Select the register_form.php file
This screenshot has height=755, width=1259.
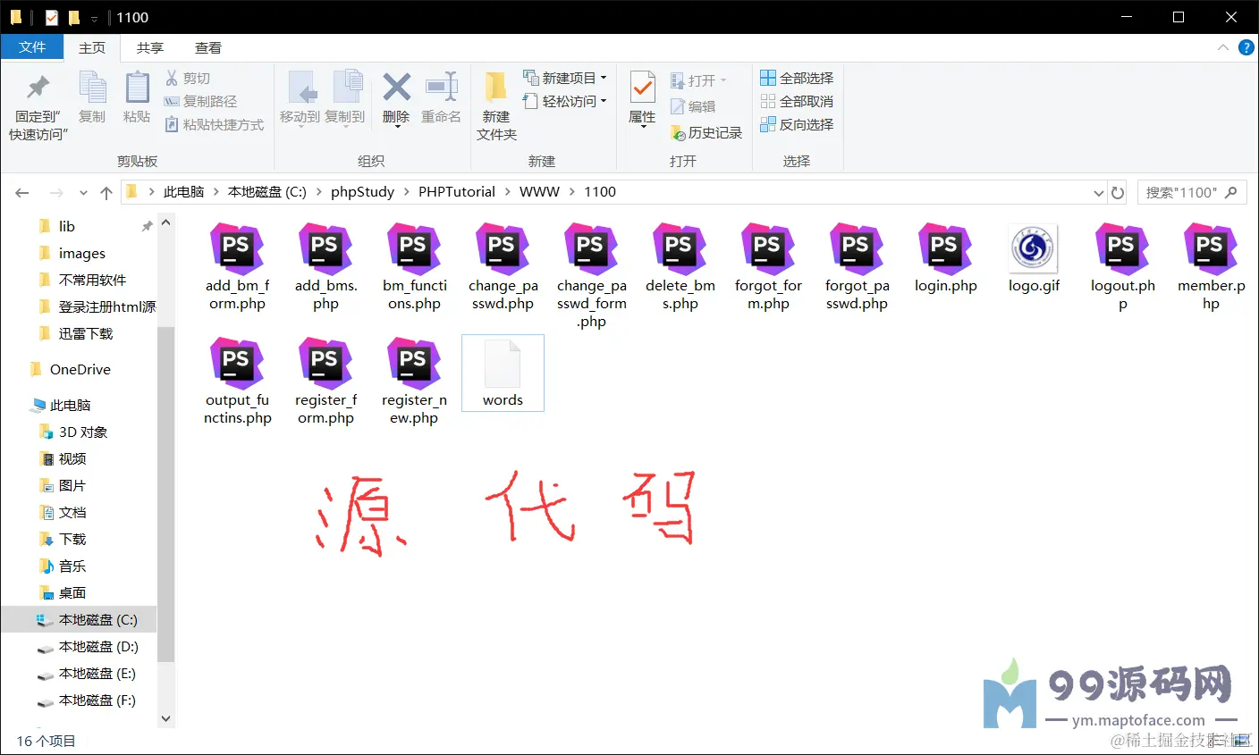point(325,382)
